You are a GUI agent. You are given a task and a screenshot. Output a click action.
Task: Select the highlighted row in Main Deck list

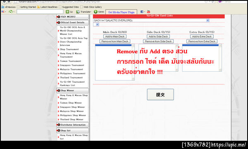[113, 45]
